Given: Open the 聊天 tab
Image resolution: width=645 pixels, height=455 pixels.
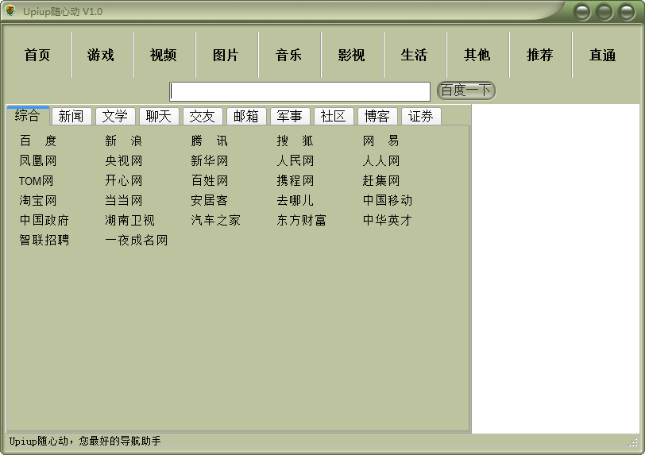Looking at the screenshot, I should pos(158,116).
